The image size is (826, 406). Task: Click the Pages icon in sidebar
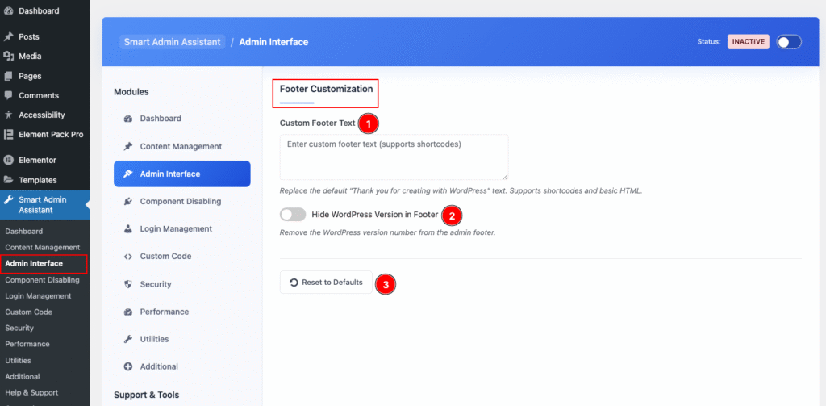click(8, 76)
